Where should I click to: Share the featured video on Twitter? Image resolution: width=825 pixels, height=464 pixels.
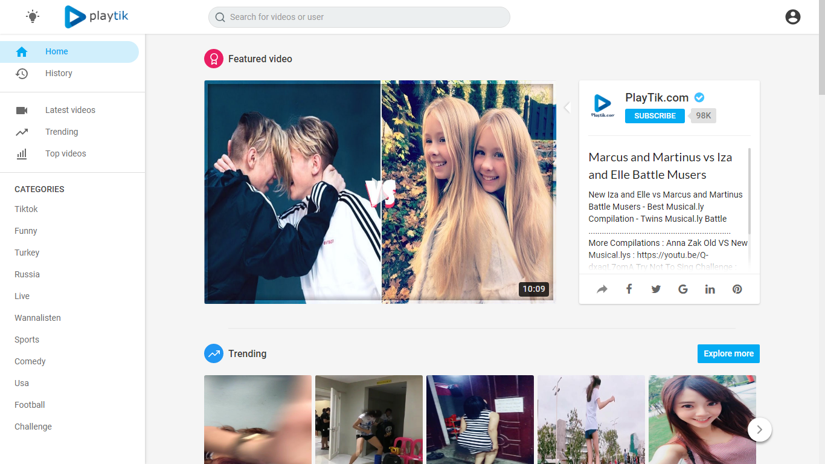tap(656, 289)
